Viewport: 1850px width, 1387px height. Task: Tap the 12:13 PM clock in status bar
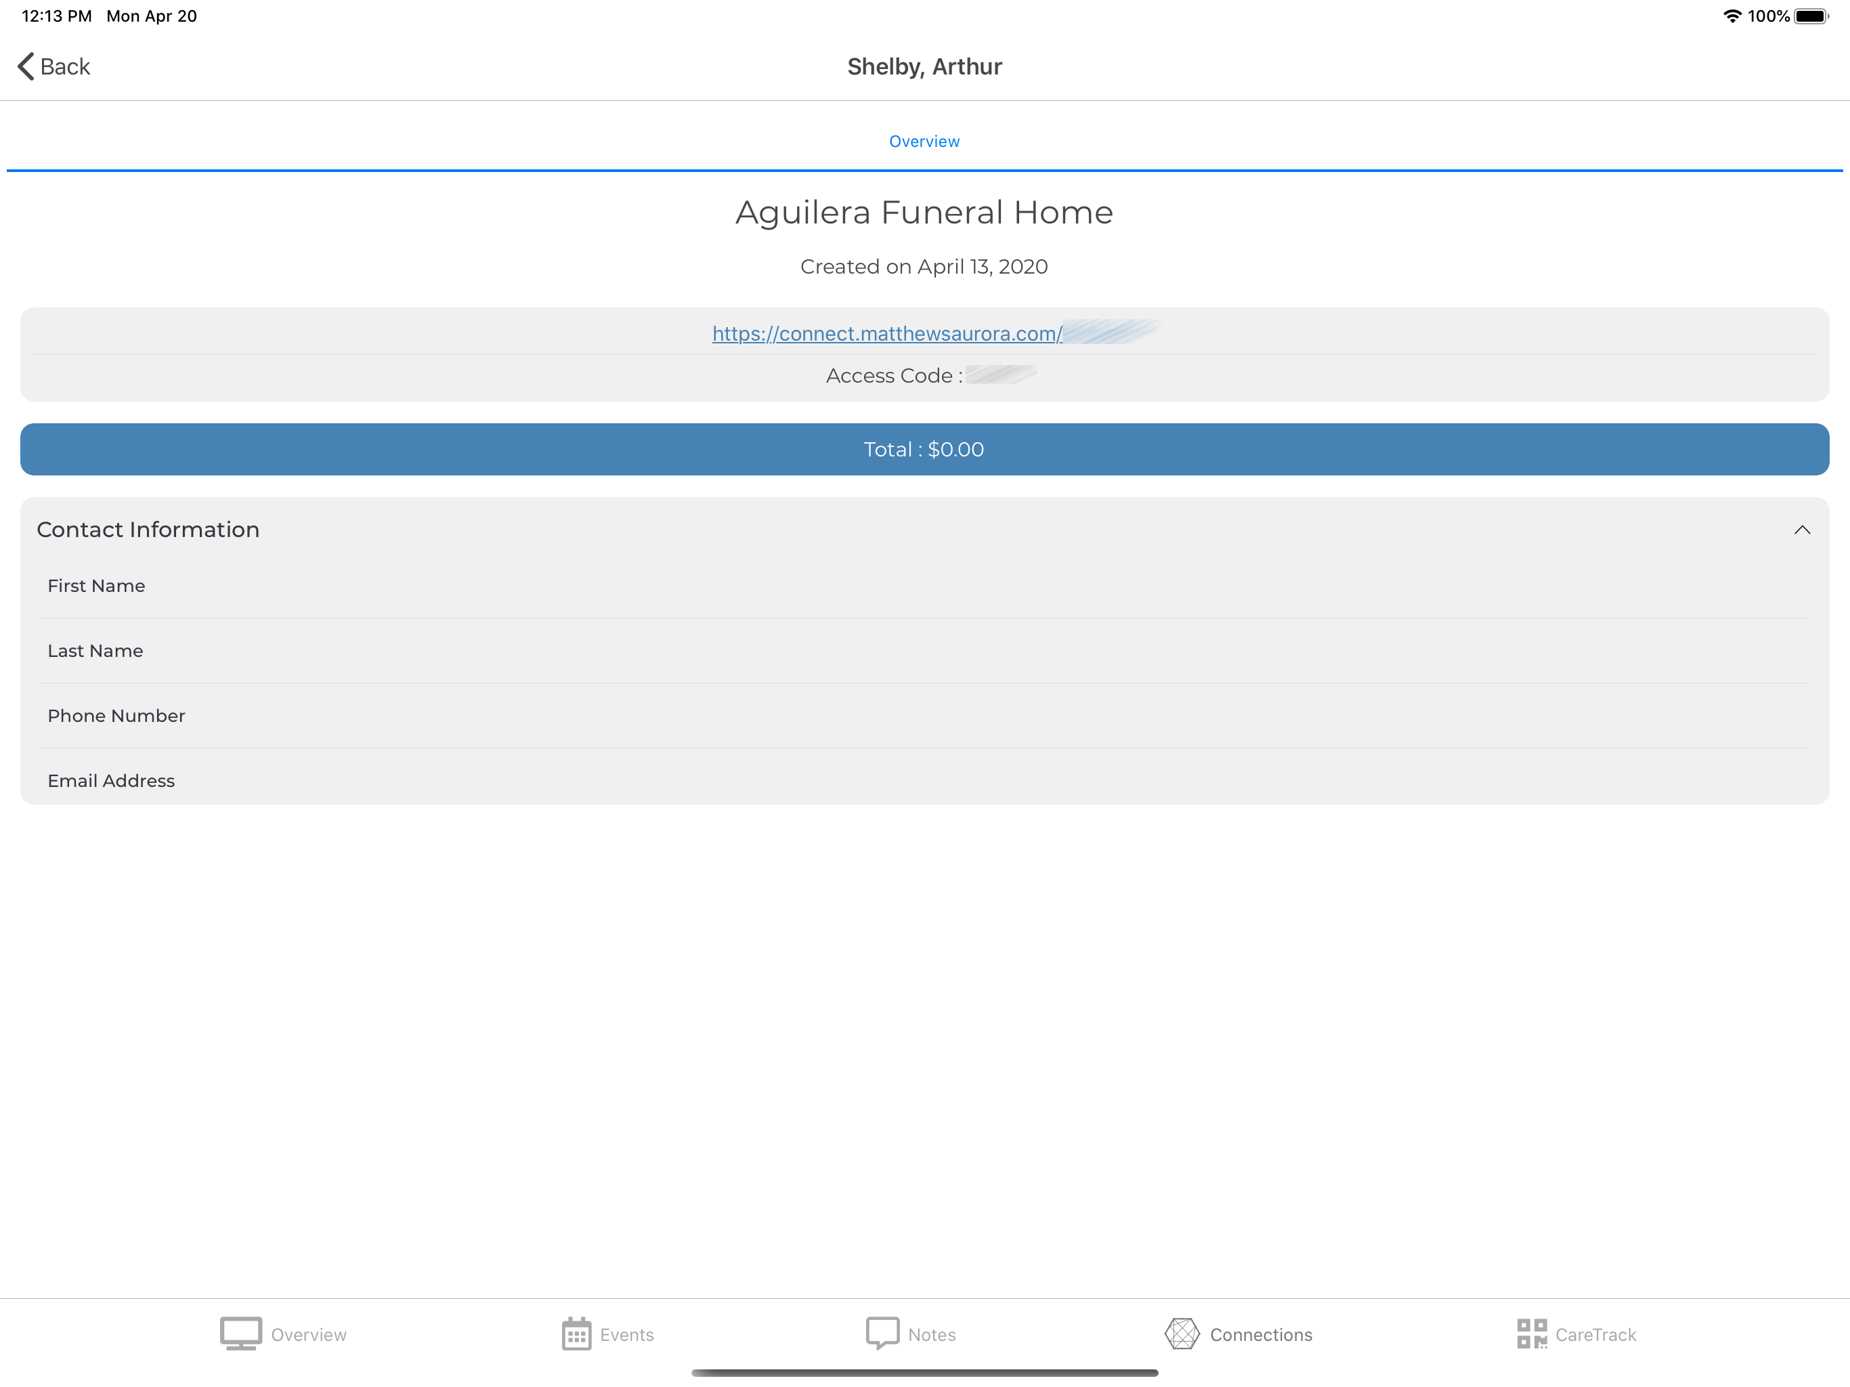coord(56,16)
